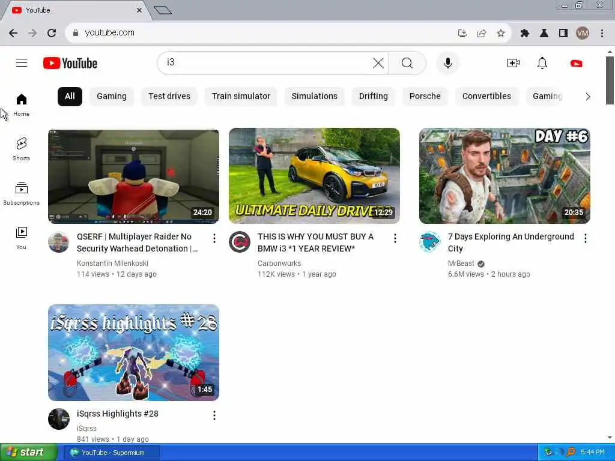This screenshot has width=615, height=461.
Task: Share this page from address bar
Action: 482,34
